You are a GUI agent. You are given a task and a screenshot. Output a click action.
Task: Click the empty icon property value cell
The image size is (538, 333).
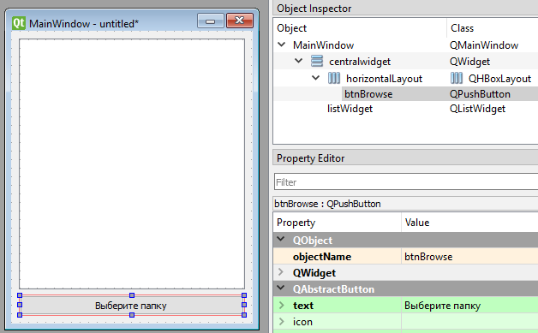[469, 322]
